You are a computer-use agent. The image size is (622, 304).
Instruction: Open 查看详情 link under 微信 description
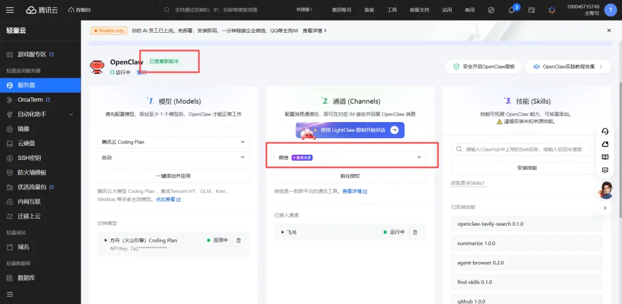click(355, 191)
